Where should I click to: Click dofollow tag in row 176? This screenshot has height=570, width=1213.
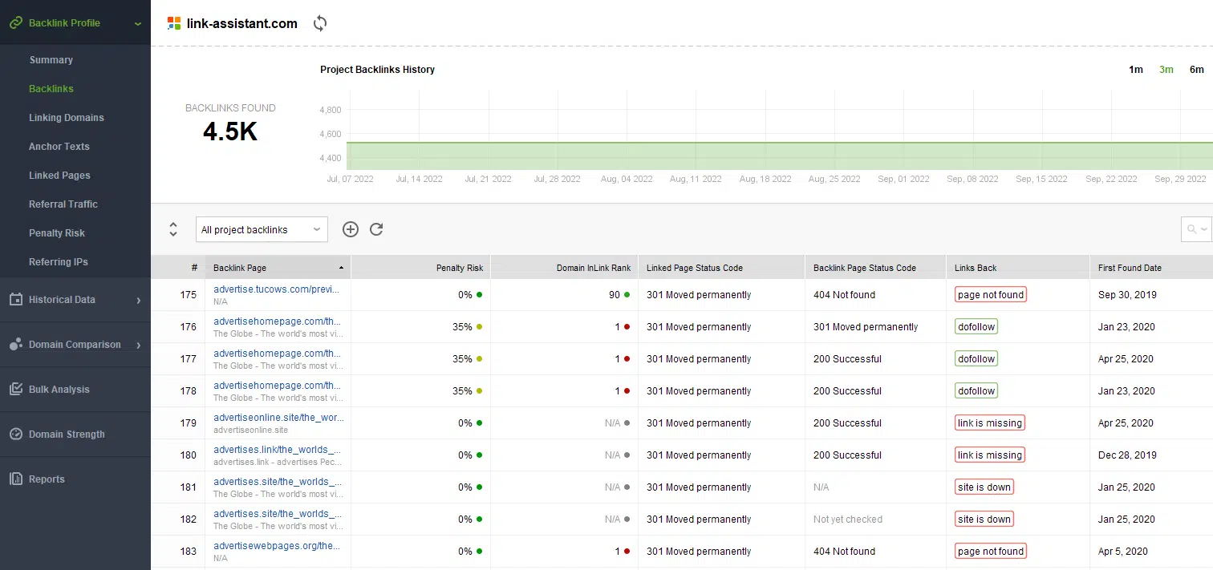pos(976,327)
